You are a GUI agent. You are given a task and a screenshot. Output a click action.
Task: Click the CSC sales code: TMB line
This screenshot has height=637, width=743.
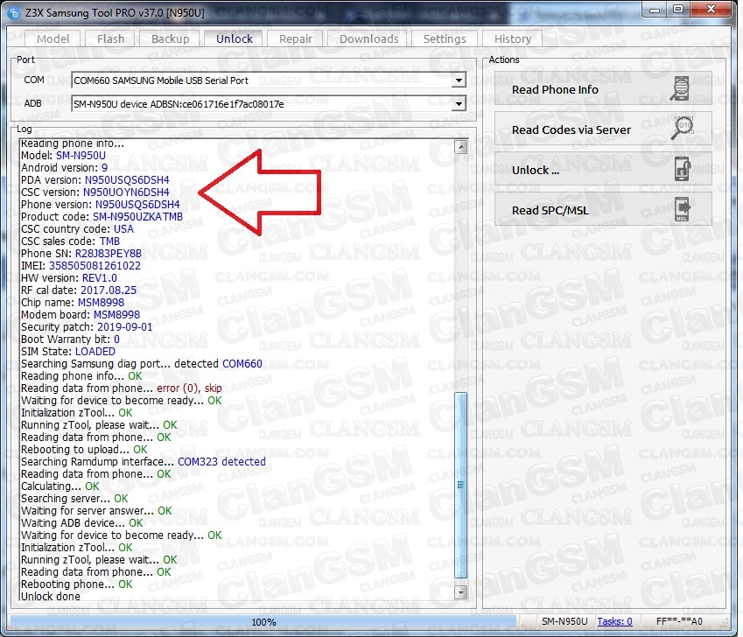point(70,241)
